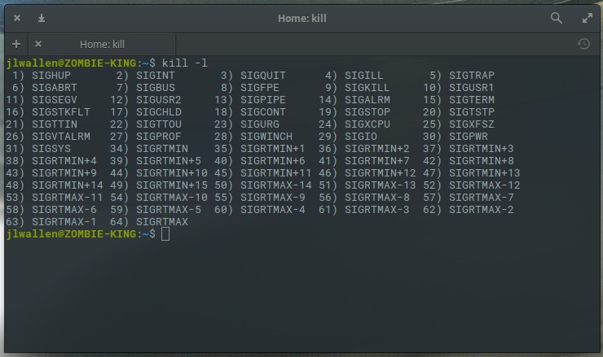Click on SIGQUIT in the signal list

click(263, 76)
